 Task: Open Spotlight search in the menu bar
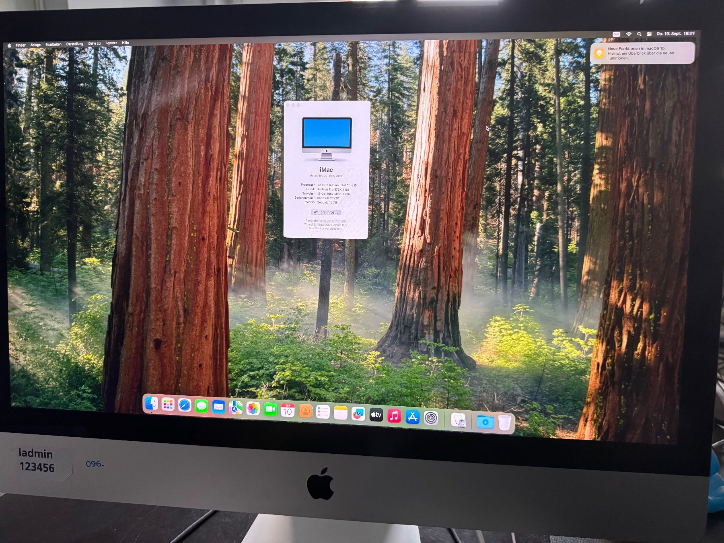click(639, 35)
